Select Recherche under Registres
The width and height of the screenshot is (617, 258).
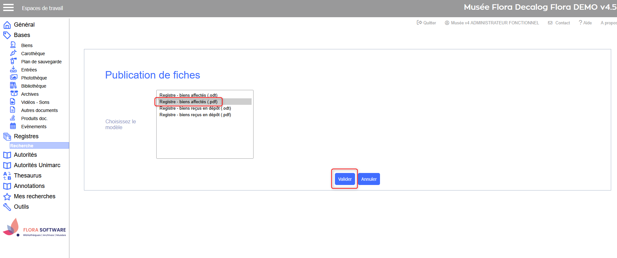(22, 146)
